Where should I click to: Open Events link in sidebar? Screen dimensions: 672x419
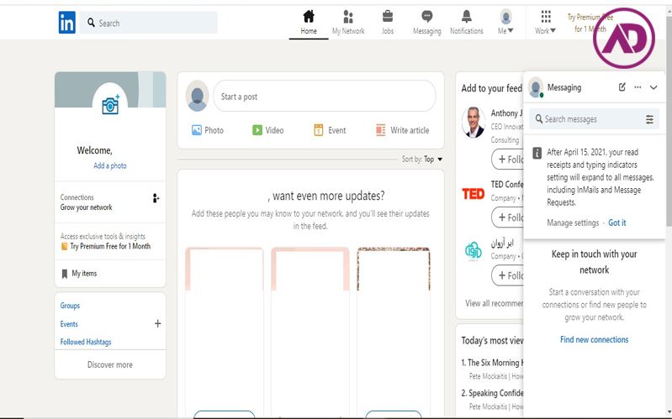click(69, 324)
